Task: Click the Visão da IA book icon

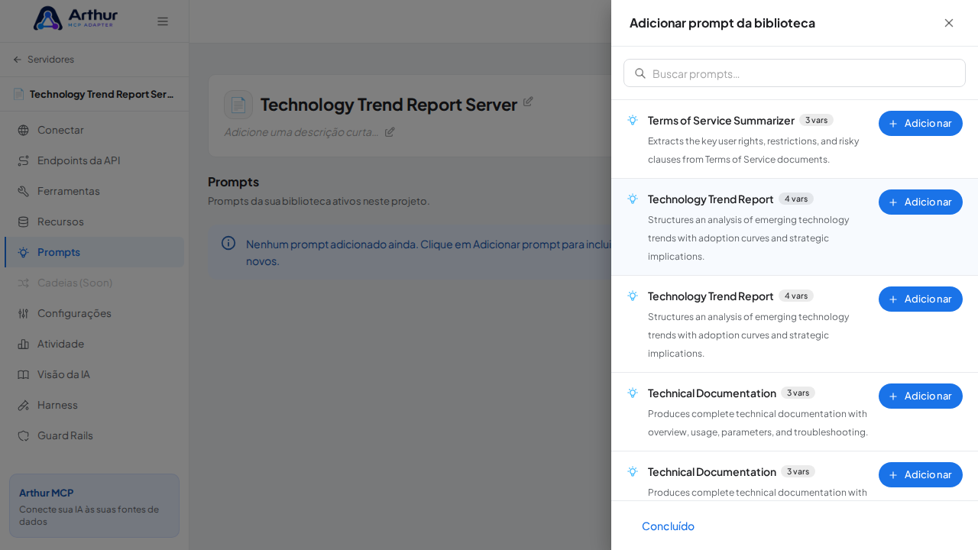Action: click(23, 374)
